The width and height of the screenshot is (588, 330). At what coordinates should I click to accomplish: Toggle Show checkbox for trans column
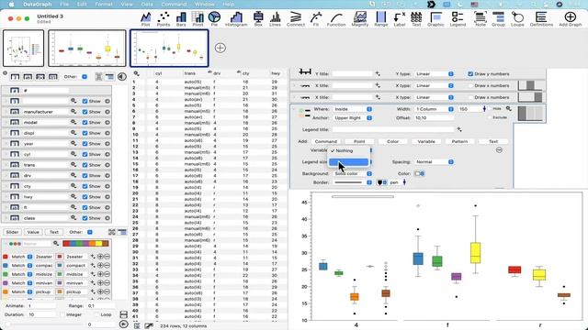coord(85,165)
